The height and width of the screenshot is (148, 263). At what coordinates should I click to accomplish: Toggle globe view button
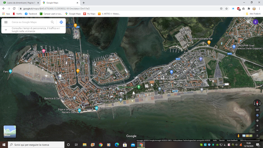257,115
